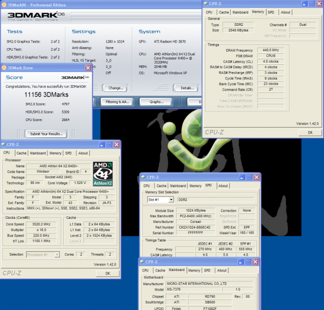The width and height of the screenshot is (324, 310).
Task: Close the 3DMark Score window
Action: 88,68
